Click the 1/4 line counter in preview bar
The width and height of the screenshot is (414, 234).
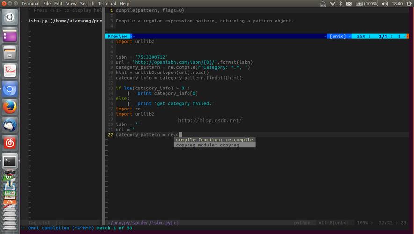click(x=383, y=36)
